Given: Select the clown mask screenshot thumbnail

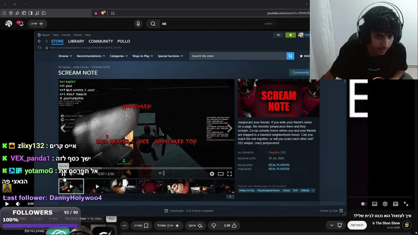Looking at the screenshot, I should point(176,186).
